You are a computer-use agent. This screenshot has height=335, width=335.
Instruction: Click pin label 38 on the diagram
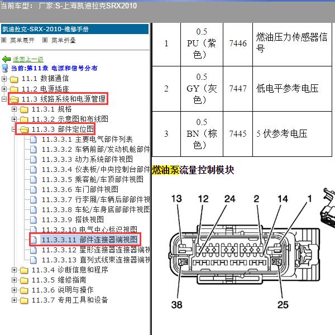click(x=176, y=305)
